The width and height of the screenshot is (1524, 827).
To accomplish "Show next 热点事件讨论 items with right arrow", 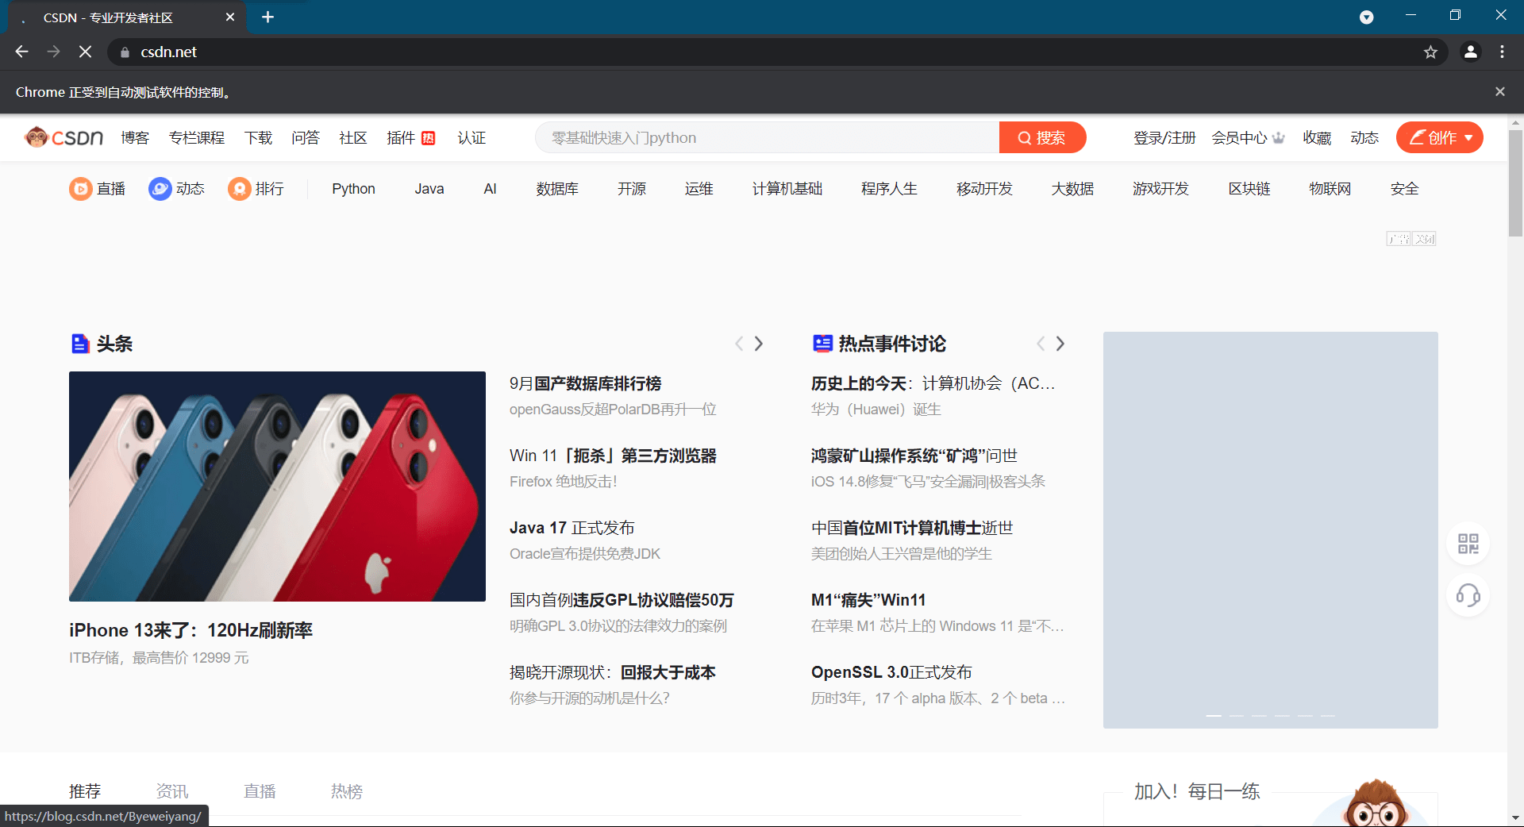I will pos(1060,344).
